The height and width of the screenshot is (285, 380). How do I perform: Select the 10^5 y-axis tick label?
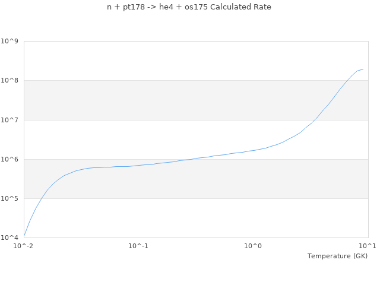(9, 198)
